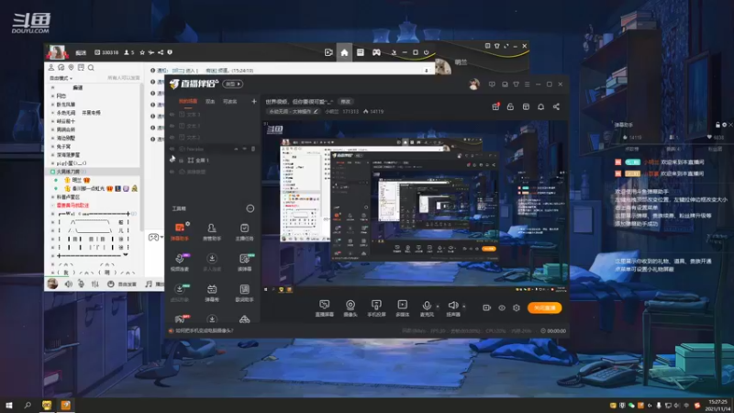Open the 自由模式 mode dropdown
The image size is (734, 413).
pyautogui.click(x=61, y=78)
